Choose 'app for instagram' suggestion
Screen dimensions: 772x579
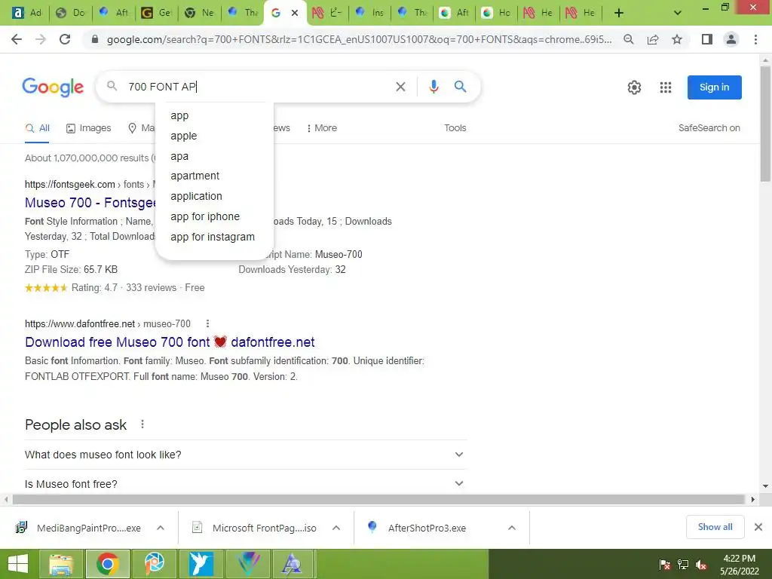[x=214, y=237]
